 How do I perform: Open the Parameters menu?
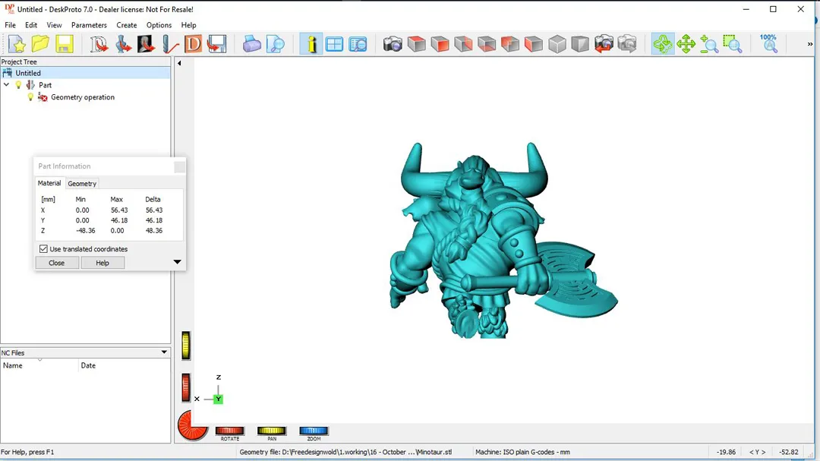[89, 24]
